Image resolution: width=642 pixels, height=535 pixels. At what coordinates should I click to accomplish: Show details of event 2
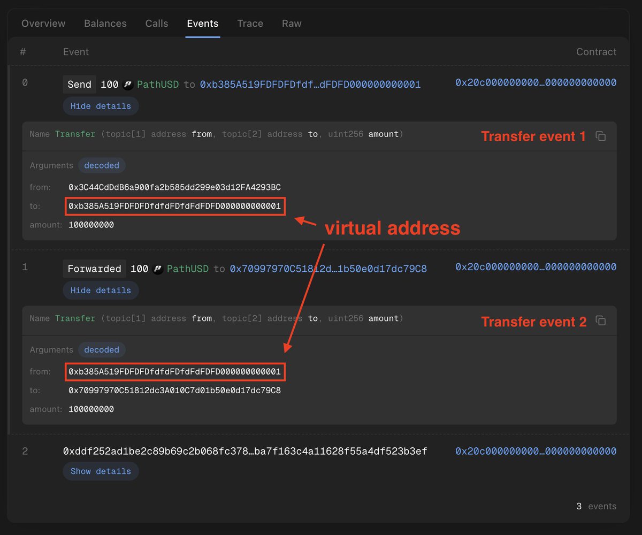(x=101, y=471)
